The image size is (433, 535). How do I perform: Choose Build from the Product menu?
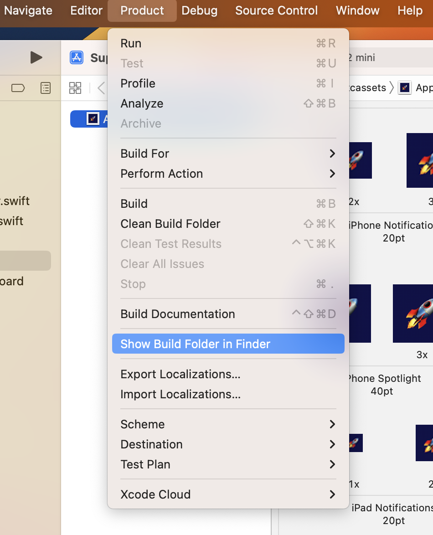click(228, 204)
